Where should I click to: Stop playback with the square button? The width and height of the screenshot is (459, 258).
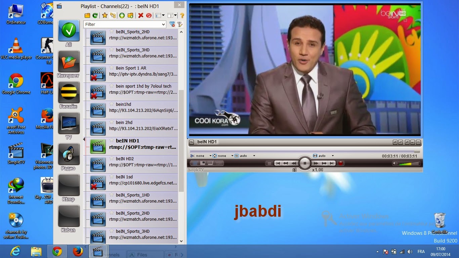pos(269,163)
